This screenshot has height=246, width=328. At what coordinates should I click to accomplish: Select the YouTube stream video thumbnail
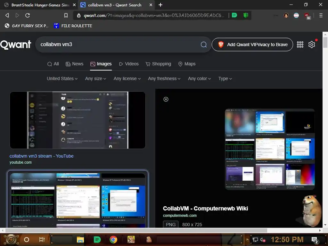point(78,120)
